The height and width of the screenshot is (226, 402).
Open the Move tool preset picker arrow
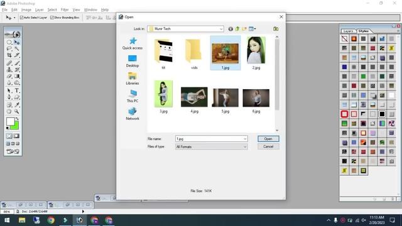click(x=14, y=18)
